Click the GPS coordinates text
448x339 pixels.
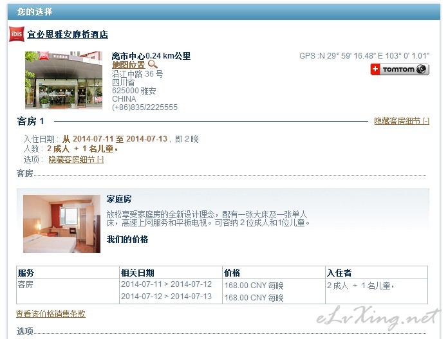coord(364,56)
